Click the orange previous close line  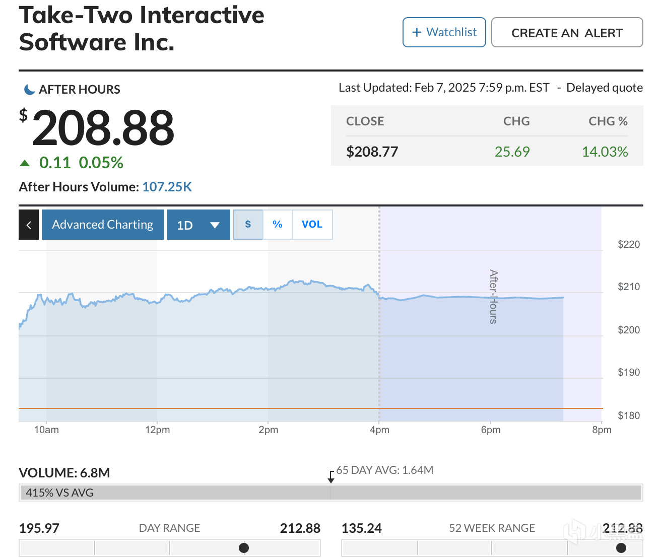tap(202, 408)
